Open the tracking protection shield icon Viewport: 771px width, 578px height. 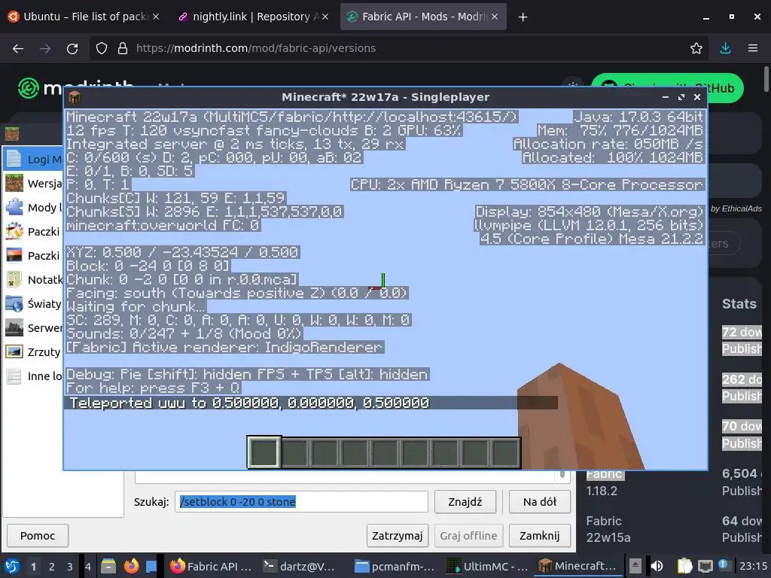point(102,48)
